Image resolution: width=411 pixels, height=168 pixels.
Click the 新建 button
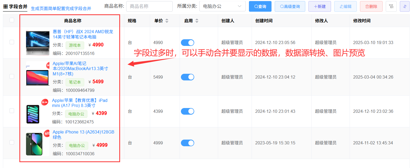pyautogui.click(x=320, y=6)
